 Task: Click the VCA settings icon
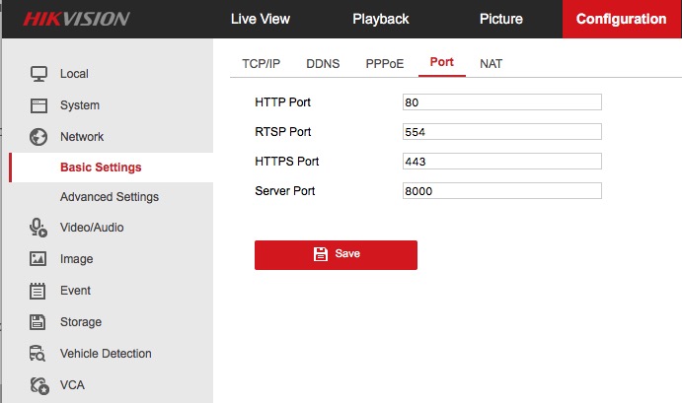tap(38, 385)
